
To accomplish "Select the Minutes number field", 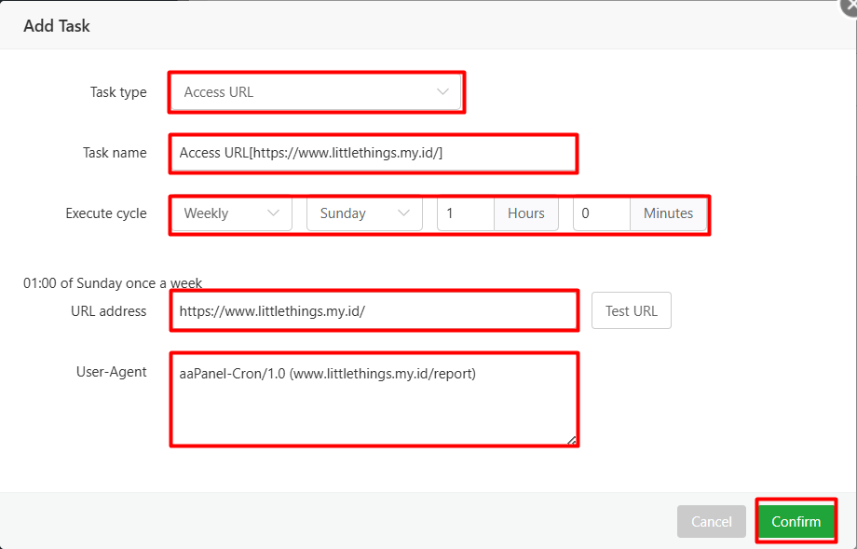I will coord(602,213).
